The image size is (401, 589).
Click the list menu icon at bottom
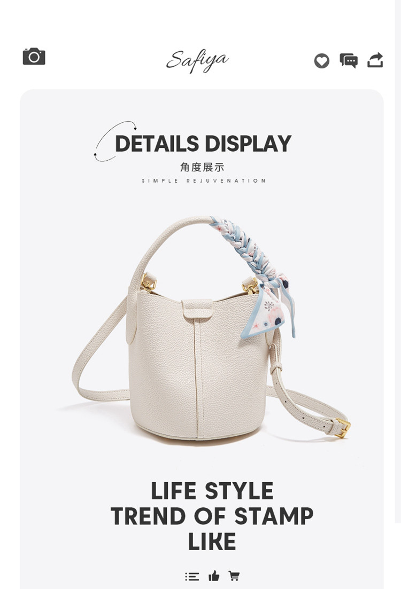click(192, 576)
